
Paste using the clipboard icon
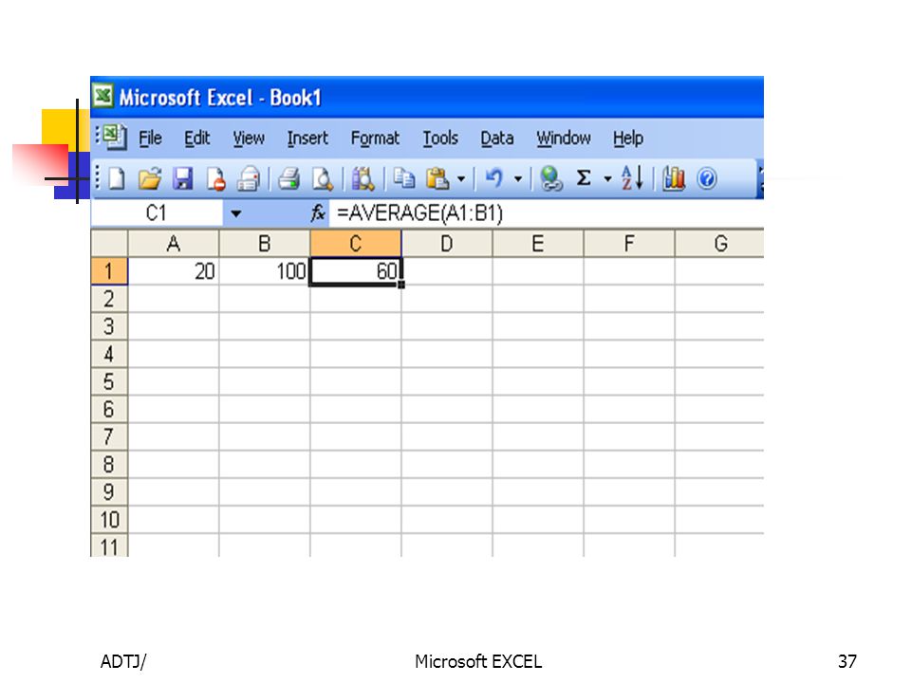[437, 178]
